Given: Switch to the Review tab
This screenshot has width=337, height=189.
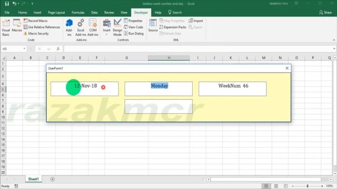Looking at the screenshot, I should [x=109, y=13].
